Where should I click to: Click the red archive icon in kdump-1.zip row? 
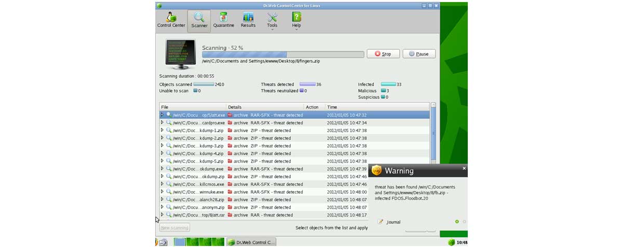(x=230, y=130)
